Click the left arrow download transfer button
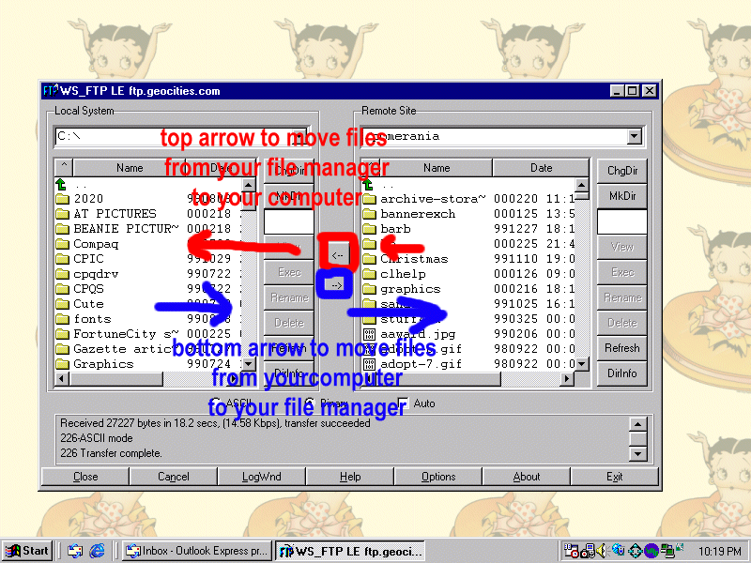Screen dimensions: 751x563 coord(339,253)
